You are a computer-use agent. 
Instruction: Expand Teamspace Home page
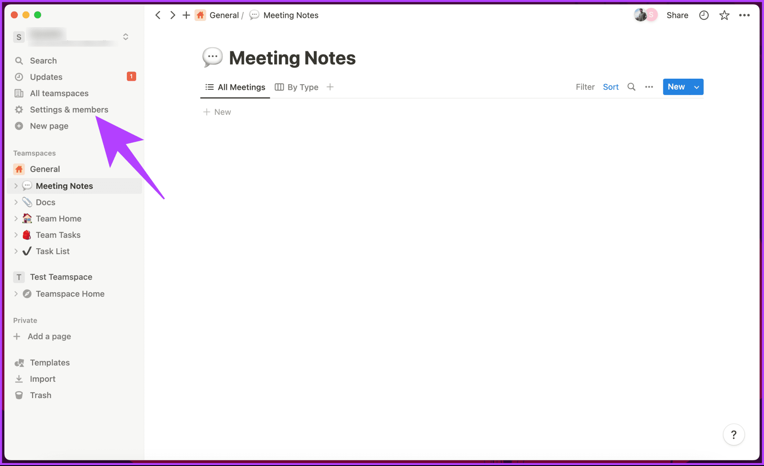tap(16, 294)
